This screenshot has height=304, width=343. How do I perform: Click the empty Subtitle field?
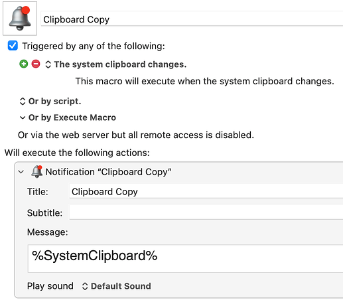tap(206, 212)
